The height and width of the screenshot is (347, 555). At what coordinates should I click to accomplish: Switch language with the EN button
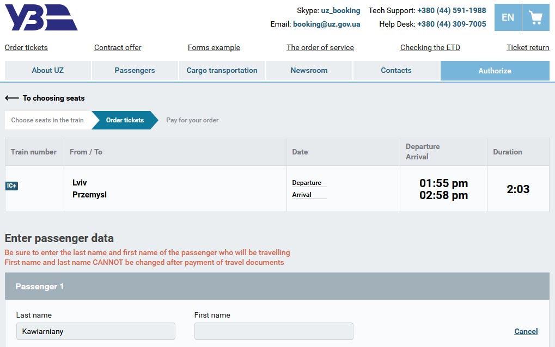508,17
